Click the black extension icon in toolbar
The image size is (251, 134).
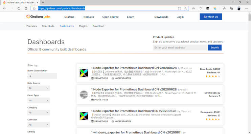208,8
